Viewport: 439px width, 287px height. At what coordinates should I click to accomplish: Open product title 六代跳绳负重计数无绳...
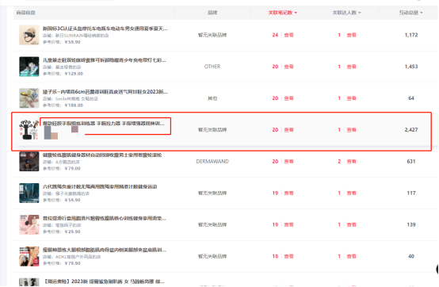tap(100, 187)
